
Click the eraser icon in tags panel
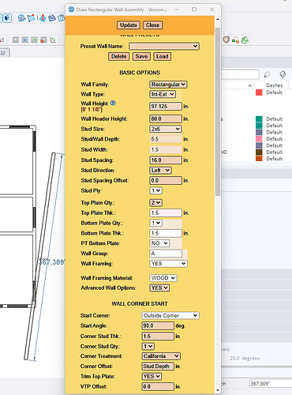(x=283, y=74)
